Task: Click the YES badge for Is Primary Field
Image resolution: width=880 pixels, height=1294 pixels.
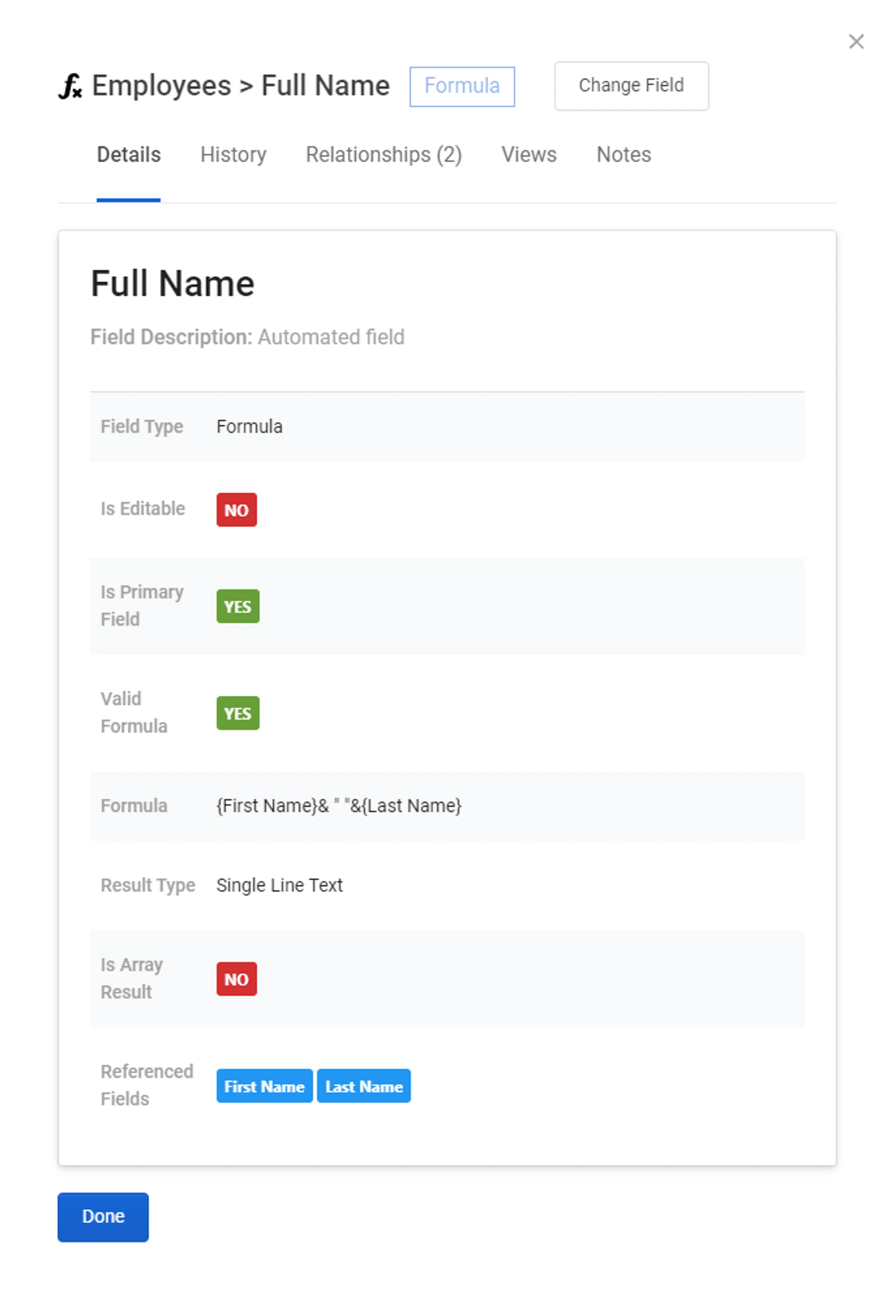Action: [237, 606]
